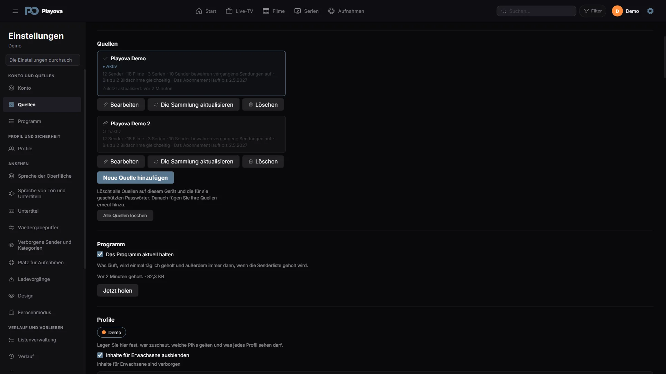Viewport: 666px width, 374px height.
Task: Open the Serien tab
Action: point(307,11)
